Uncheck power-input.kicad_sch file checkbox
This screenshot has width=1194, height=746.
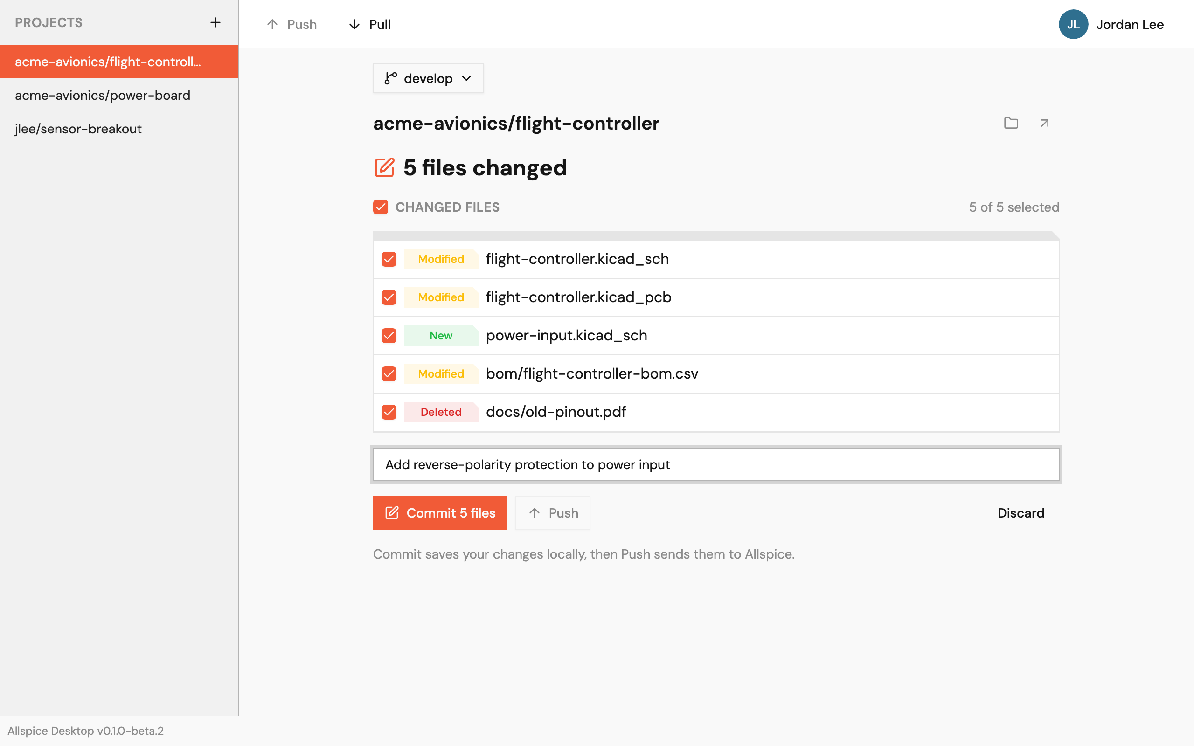click(389, 336)
